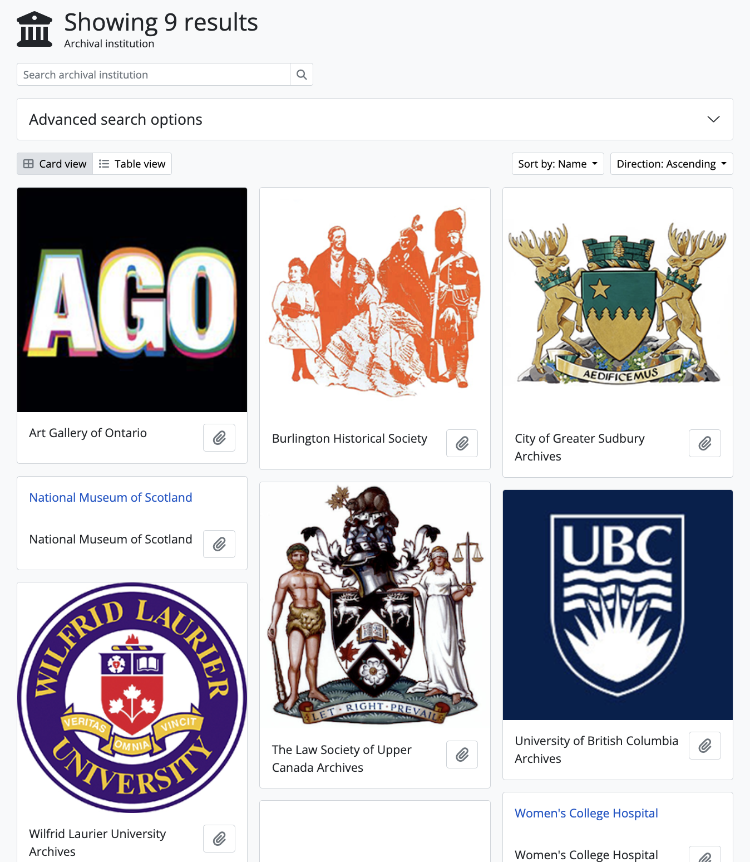Switch to Table view

point(132,164)
